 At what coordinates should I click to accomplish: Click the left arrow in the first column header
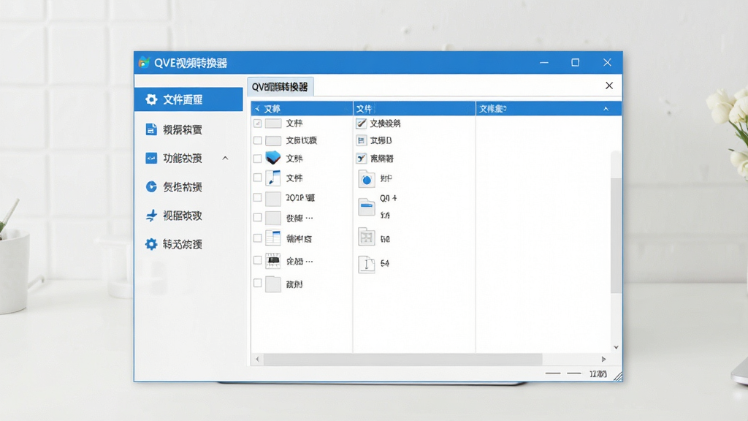pyautogui.click(x=257, y=109)
